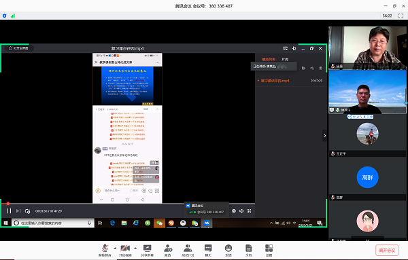Click the meeting timer 56:22

(x=387, y=16)
